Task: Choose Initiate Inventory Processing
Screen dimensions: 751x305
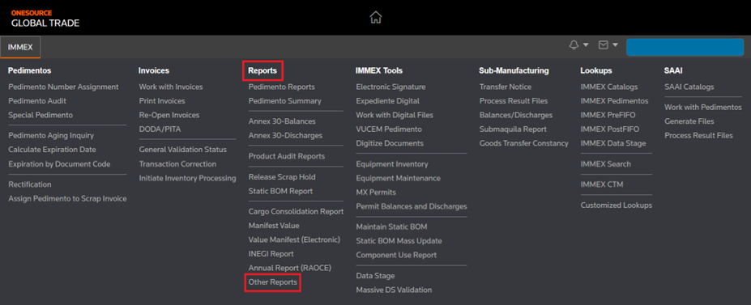Action: click(188, 178)
